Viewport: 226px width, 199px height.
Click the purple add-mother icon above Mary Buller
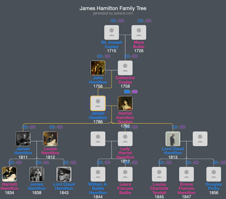148,21
